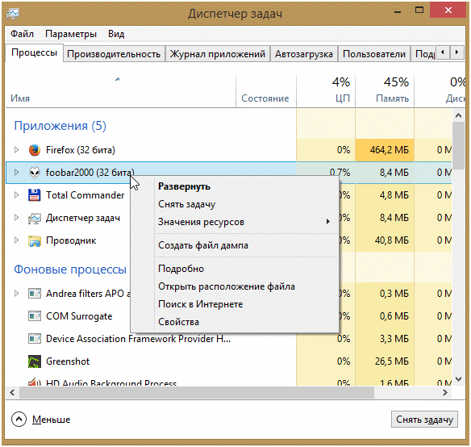Choose Поиск в Интернете menu item
Image resolution: width=471 pixels, height=447 pixels.
click(235, 304)
